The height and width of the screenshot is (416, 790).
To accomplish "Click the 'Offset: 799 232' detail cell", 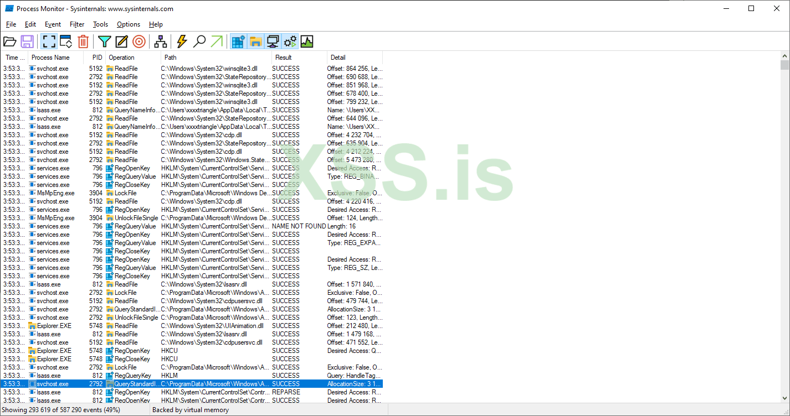I will pos(355,102).
